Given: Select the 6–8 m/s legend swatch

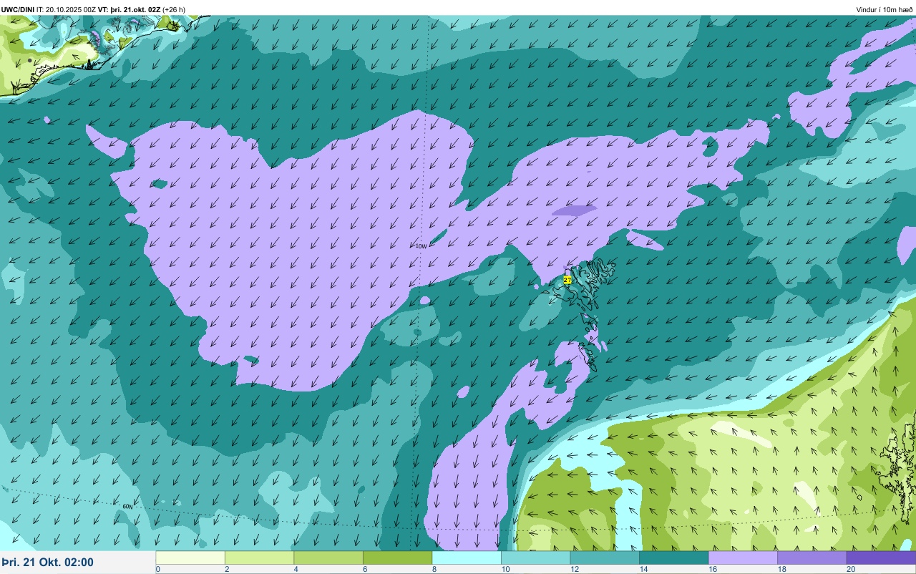Looking at the screenshot, I should pyautogui.click(x=398, y=558).
